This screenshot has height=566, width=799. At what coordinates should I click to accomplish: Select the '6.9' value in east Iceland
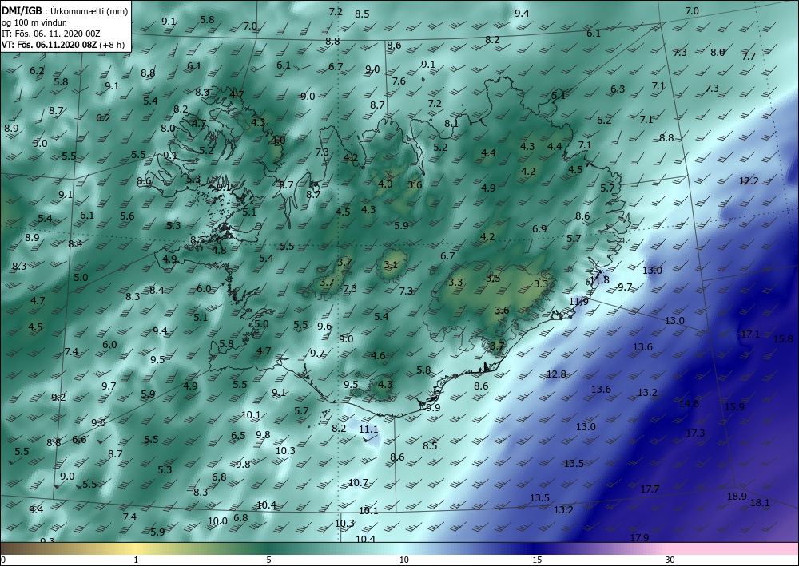point(539,228)
